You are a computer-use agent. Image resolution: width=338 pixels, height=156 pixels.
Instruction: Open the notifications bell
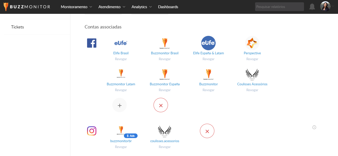[x=312, y=7]
